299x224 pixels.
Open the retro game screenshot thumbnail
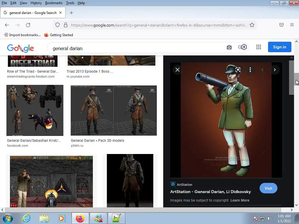51,181
